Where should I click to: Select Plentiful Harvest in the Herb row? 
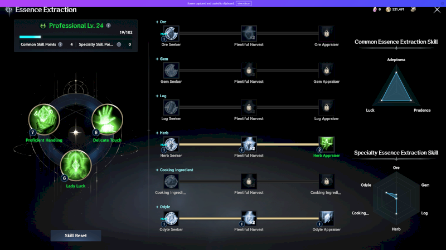(x=249, y=144)
